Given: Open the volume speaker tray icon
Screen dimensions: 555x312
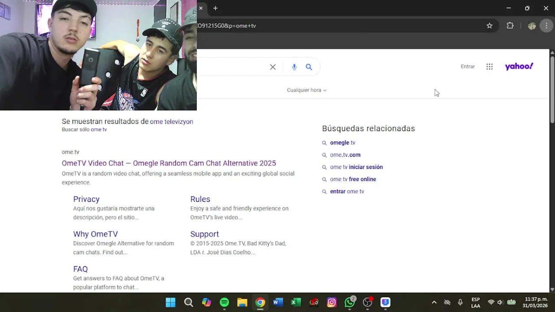Looking at the screenshot, I should (x=500, y=302).
